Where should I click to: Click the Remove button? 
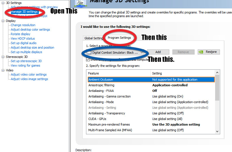[x=183, y=52]
